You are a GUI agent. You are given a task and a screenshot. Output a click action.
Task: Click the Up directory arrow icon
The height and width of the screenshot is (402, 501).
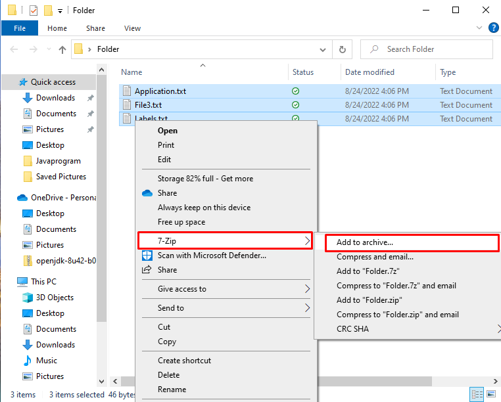pyautogui.click(x=62, y=49)
